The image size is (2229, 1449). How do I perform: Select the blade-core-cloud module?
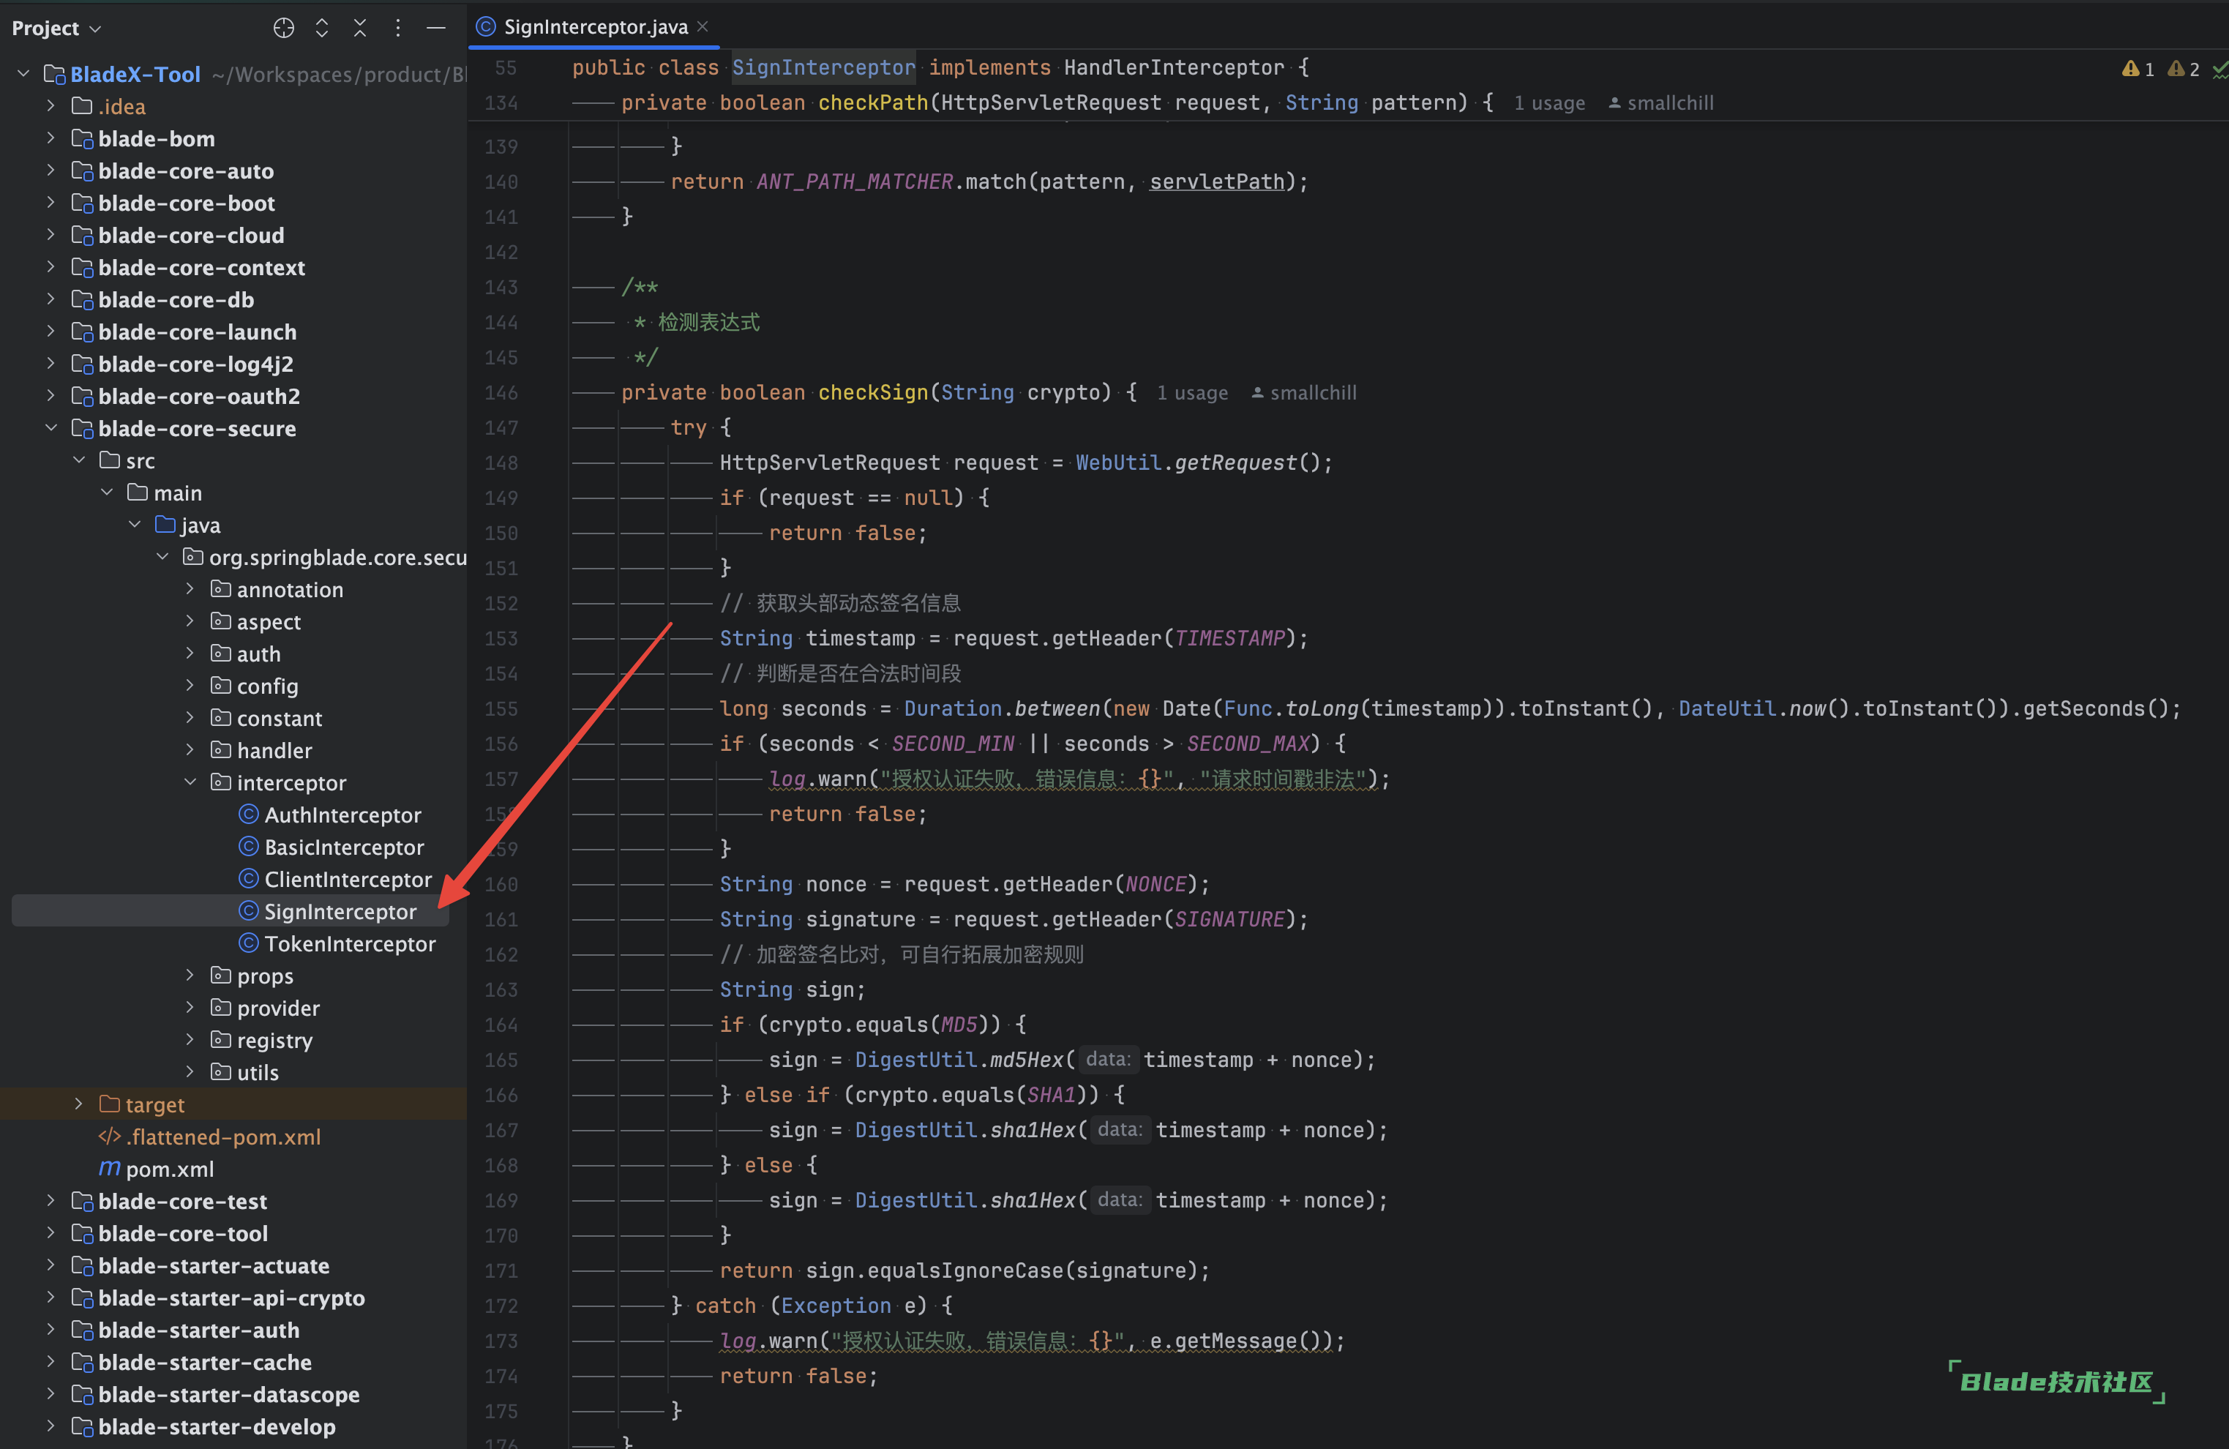191,235
